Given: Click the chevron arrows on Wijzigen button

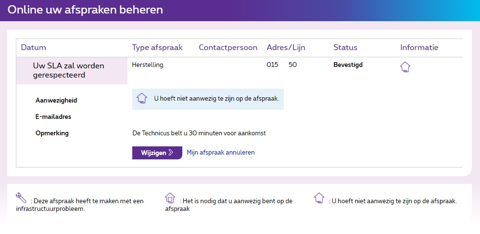Looking at the screenshot, I should pyautogui.click(x=171, y=153).
